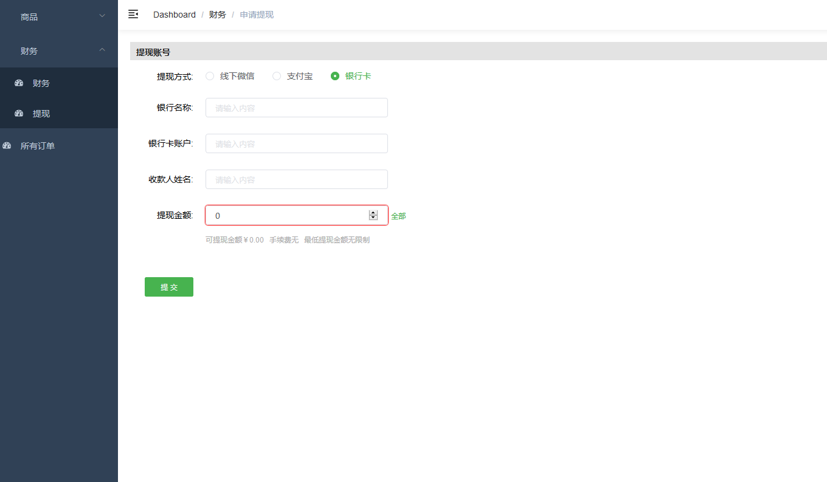This screenshot has height=482, width=827.
Task: Open the 商品 sidebar section
Action: pos(29,16)
